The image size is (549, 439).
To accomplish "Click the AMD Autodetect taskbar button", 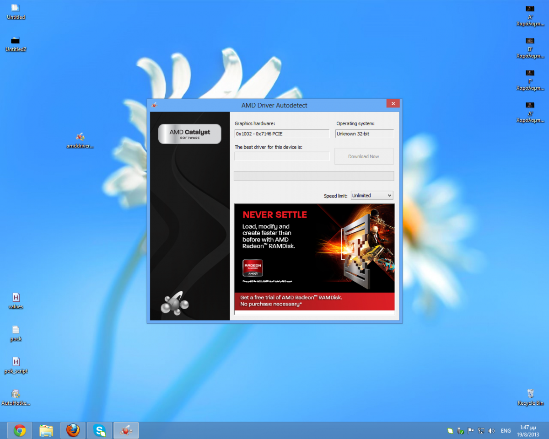I will coord(126,430).
